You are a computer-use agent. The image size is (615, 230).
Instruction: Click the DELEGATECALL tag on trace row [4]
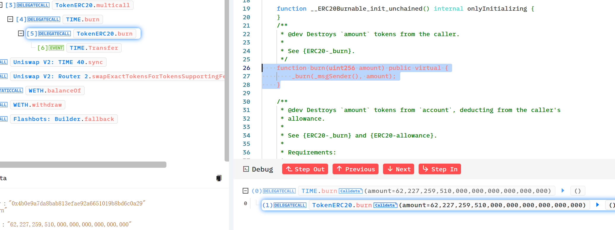pos(44,20)
